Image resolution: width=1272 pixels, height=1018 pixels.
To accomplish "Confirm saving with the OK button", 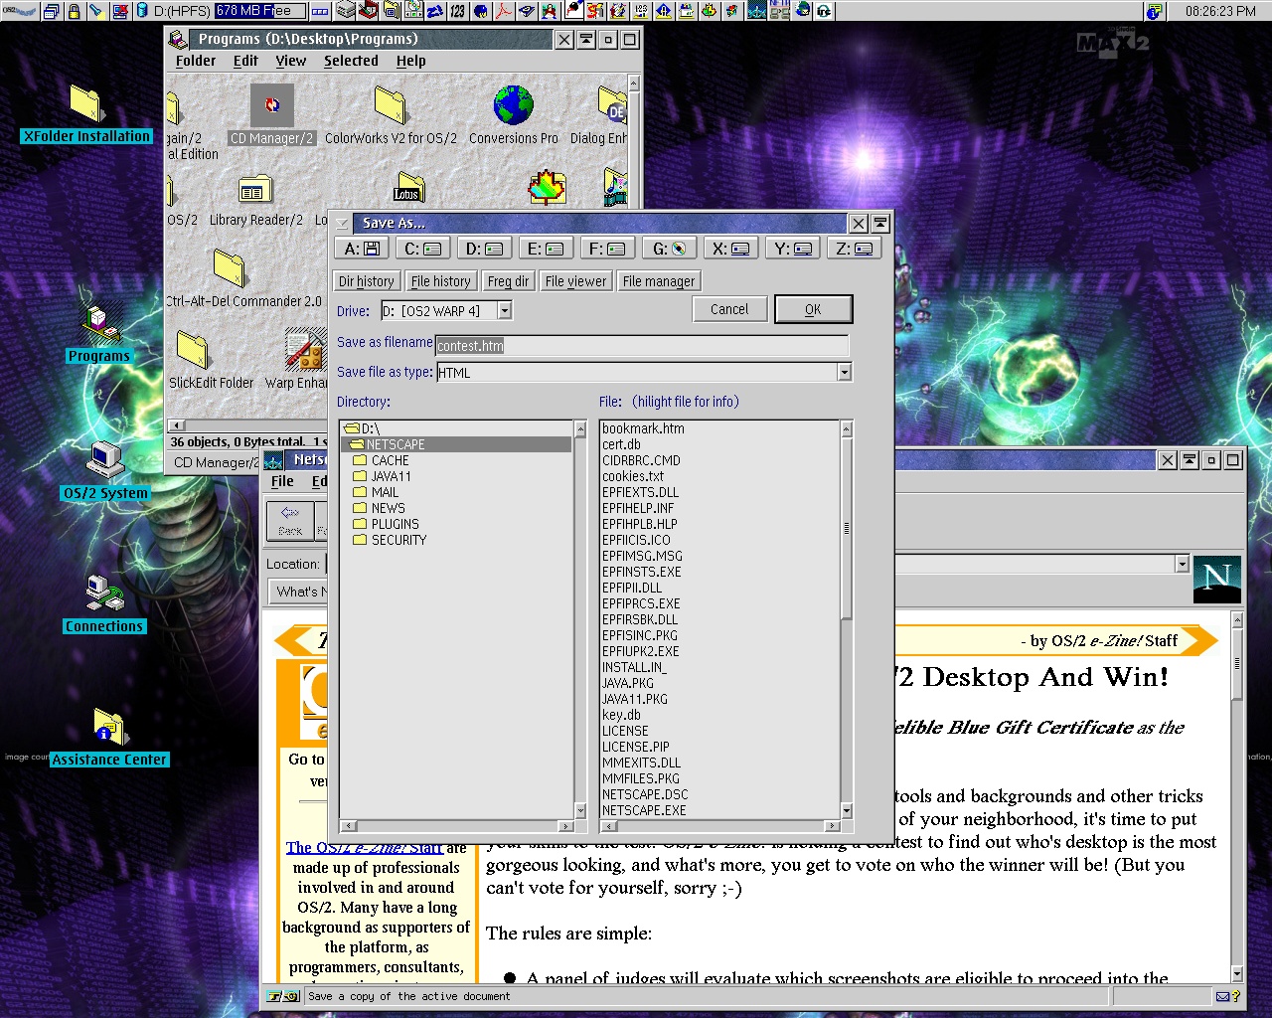I will tap(813, 309).
